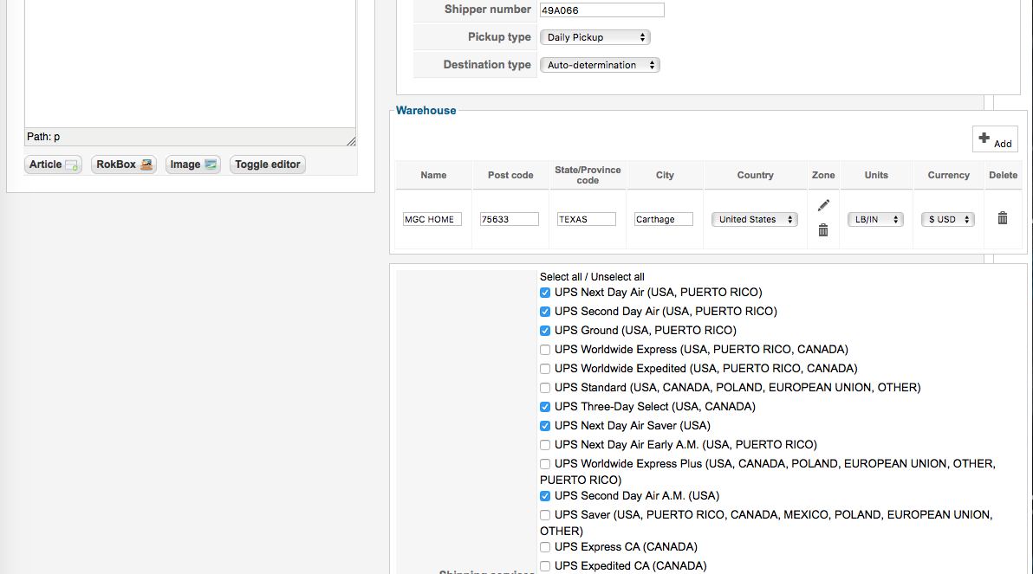The image size is (1033, 574).
Task: Uncheck UPS Second Day Air A.M. checkbox
Action: 545,496
